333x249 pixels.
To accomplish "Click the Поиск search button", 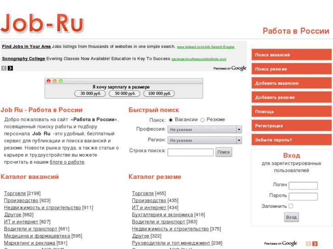I will point(224,152).
